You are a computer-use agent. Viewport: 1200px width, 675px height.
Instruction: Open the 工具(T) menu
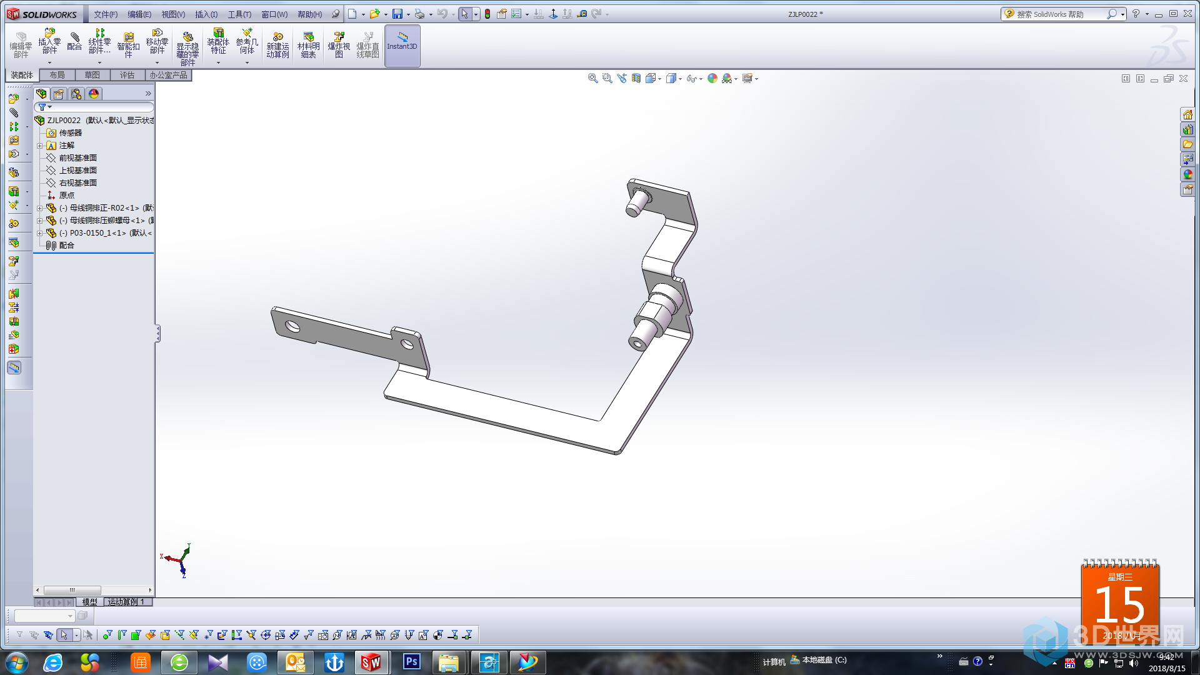point(239,14)
